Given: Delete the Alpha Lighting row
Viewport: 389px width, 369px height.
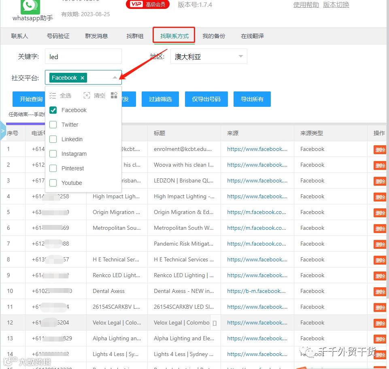Looking at the screenshot, I should click(380, 339).
